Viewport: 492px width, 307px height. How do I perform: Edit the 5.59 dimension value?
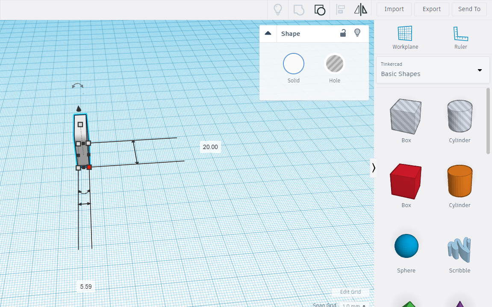tap(85, 287)
